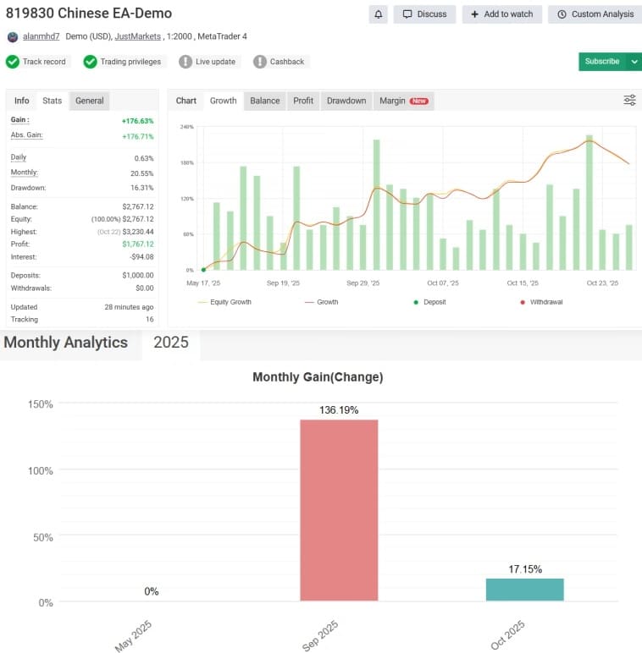Click the red Sep 2025 gain bar

(339, 510)
